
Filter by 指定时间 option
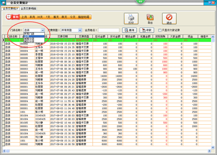tap(84, 17)
